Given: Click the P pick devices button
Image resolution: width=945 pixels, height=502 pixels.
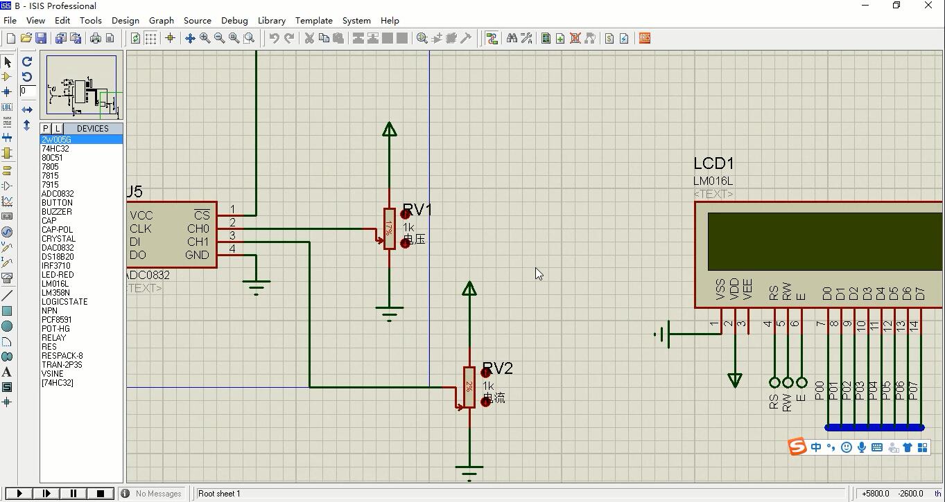Looking at the screenshot, I should coord(46,129).
